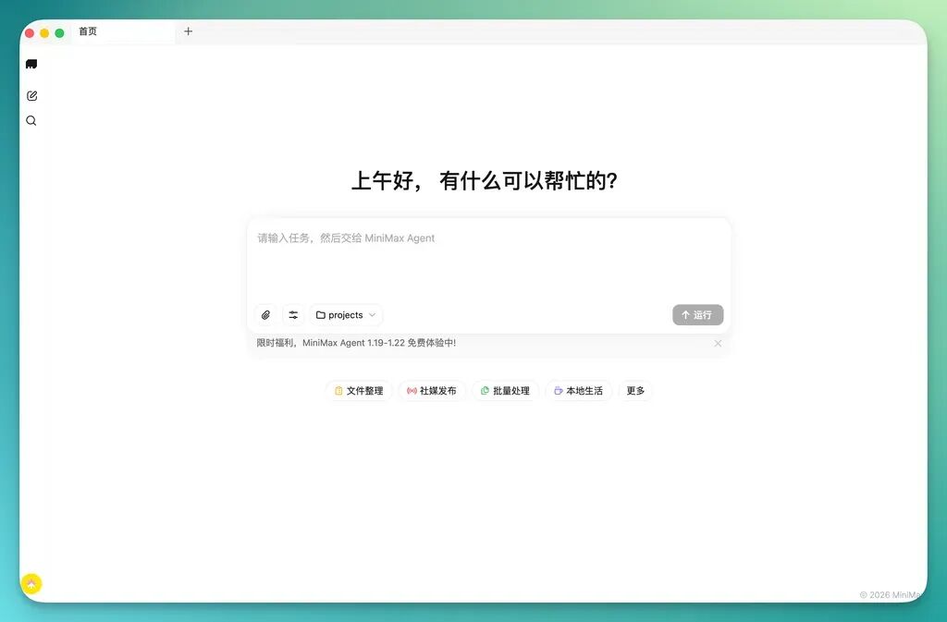Minimize window with yellow traffic light
The height and width of the screenshot is (622, 947).
click(x=44, y=33)
